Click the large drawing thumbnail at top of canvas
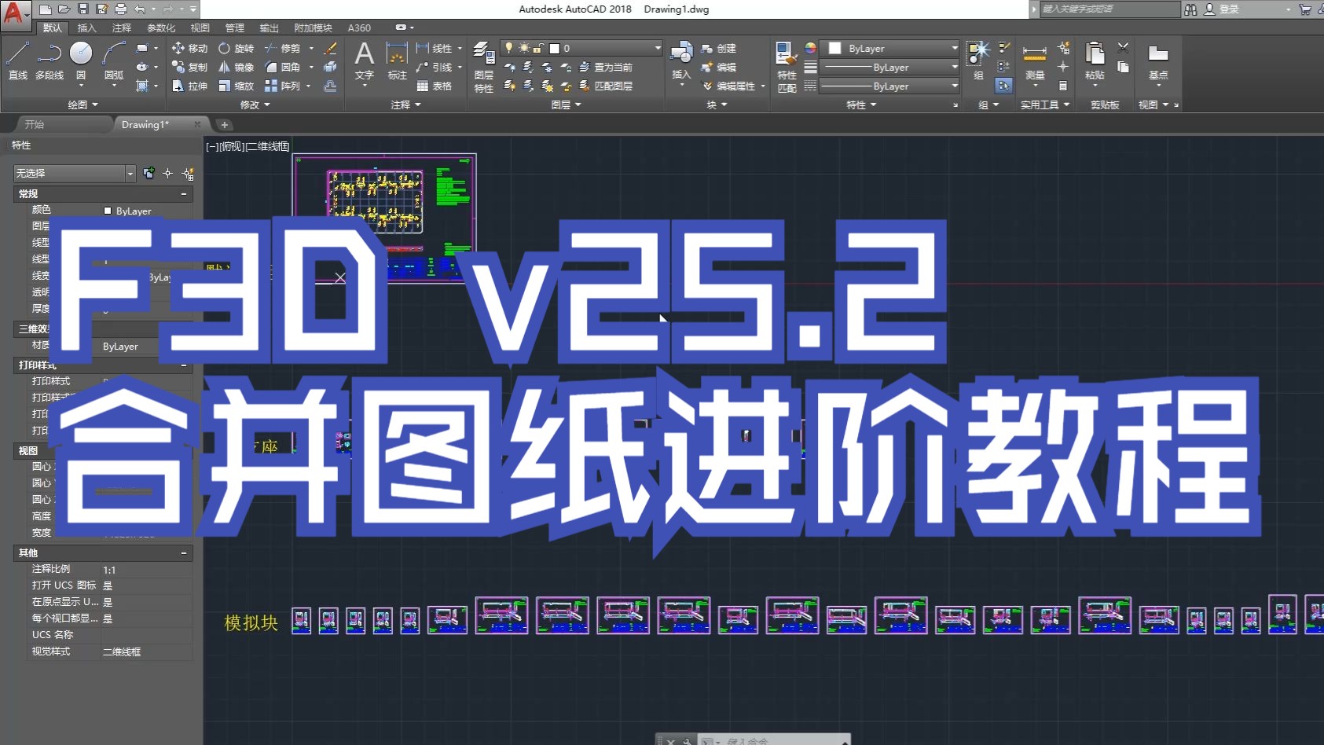The height and width of the screenshot is (745, 1324). coord(384,217)
